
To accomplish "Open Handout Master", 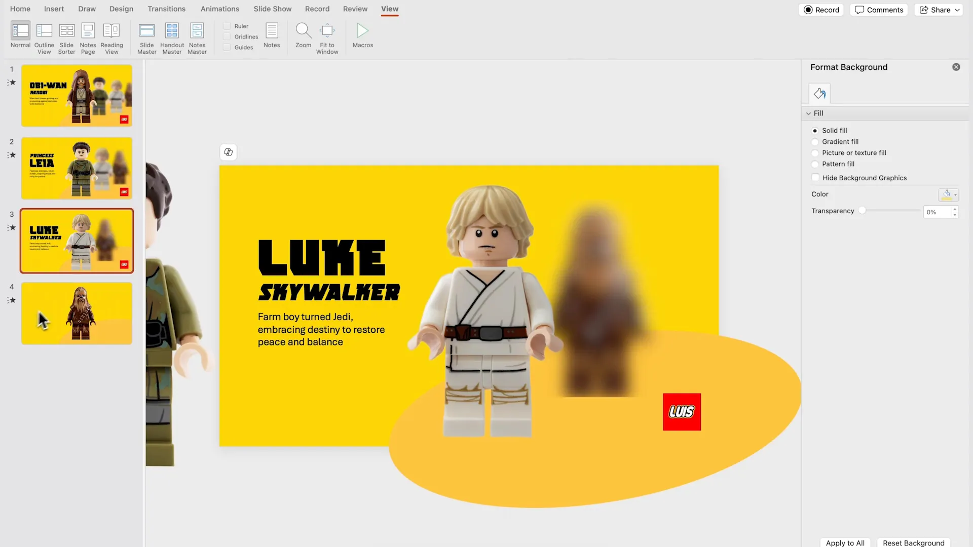I will click(x=172, y=38).
